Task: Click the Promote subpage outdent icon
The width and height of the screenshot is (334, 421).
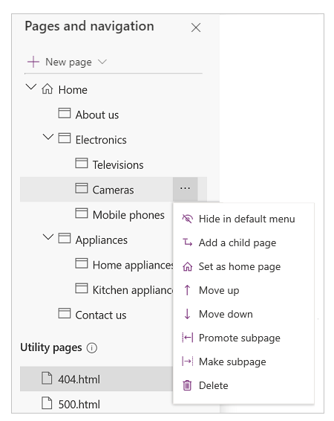Action: tap(188, 338)
